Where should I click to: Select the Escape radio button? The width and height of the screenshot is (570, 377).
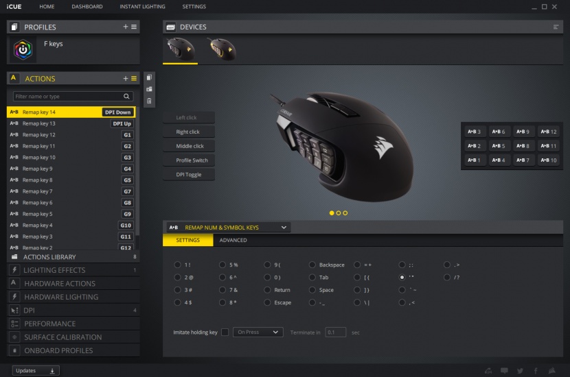(267, 302)
